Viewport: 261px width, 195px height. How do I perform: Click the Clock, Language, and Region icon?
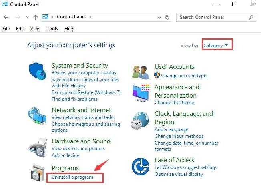pyautogui.click(x=141, y=120)
